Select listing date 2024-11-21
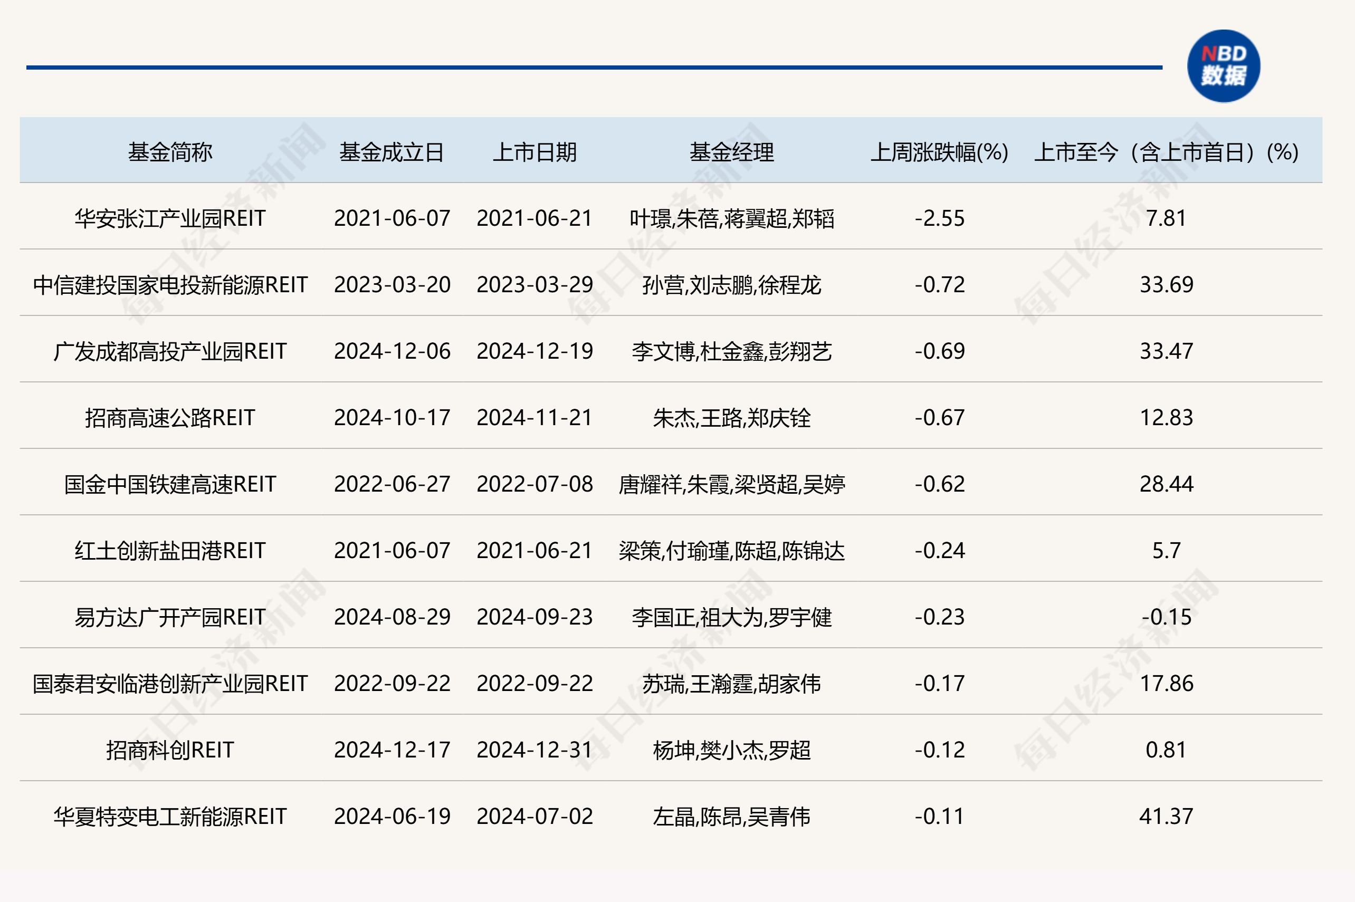 pyautogui.click(x=535, y=418)
